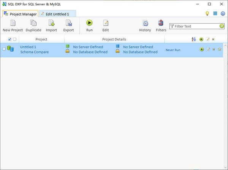This screenshot has width=228, height=170.
Task: Open the History view
Action: point(145,24)
